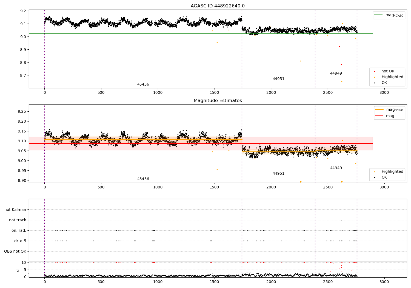Click the 1500 x-axis tick of the middle plot
The image size is (411, 288).
click(214, 187)
